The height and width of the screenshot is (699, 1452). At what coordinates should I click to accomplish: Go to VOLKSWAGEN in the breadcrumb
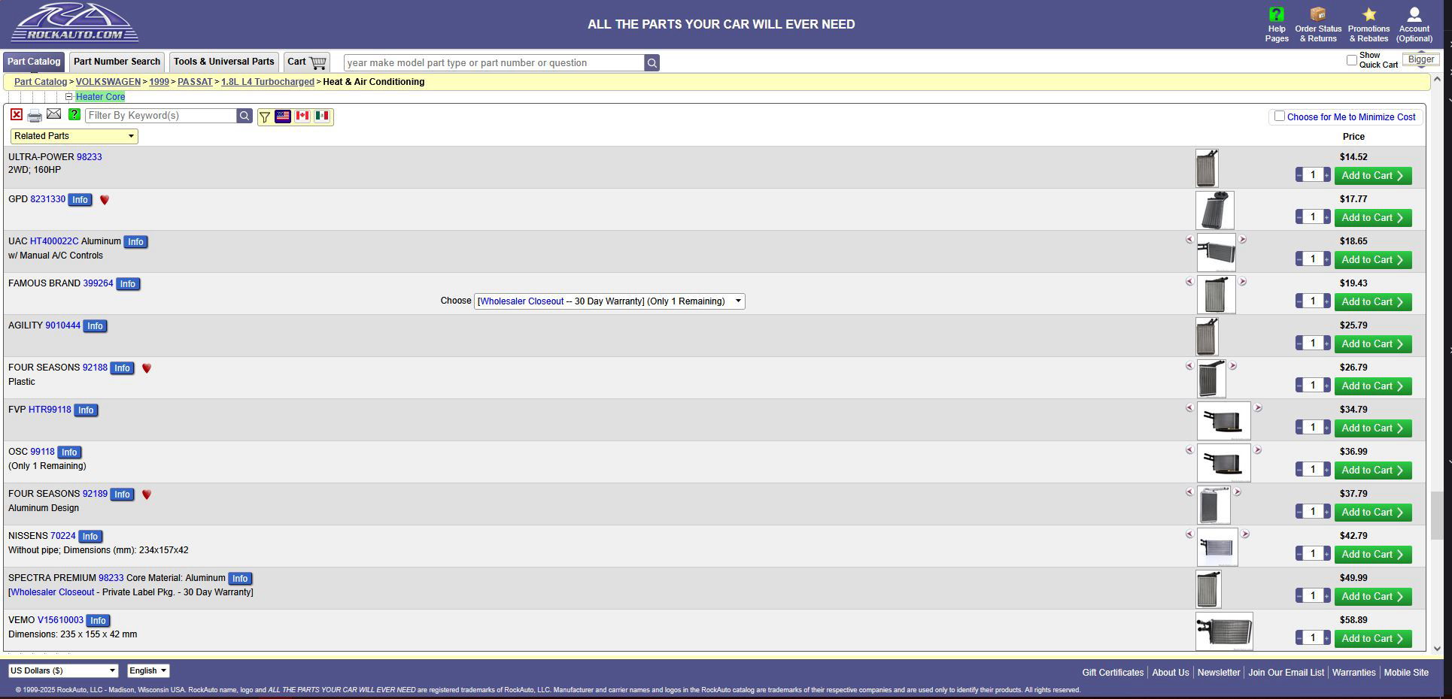click(x=108, y=82)
